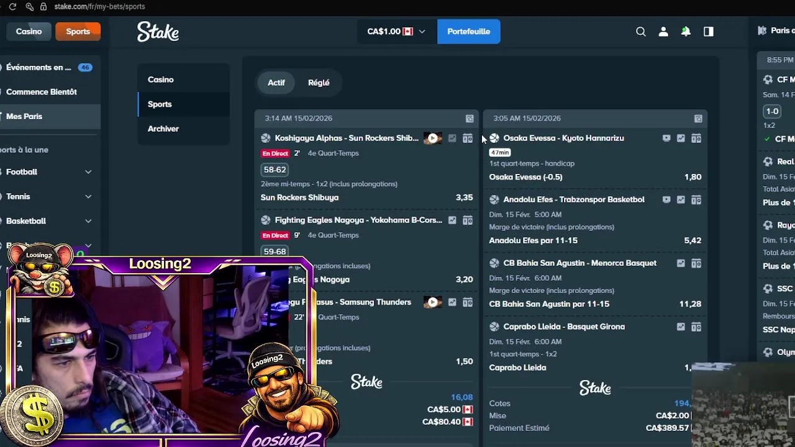Open CB Bahia San Agustin - Menorca Basquet link
Image resolution: width=795 pixels, height=447 pixels.
pyautogui.click(x=579, y=263)
